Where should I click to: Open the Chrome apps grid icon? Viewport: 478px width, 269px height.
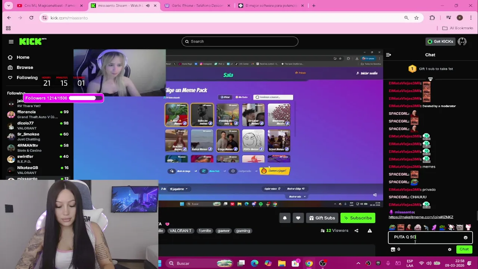(8, 28)
